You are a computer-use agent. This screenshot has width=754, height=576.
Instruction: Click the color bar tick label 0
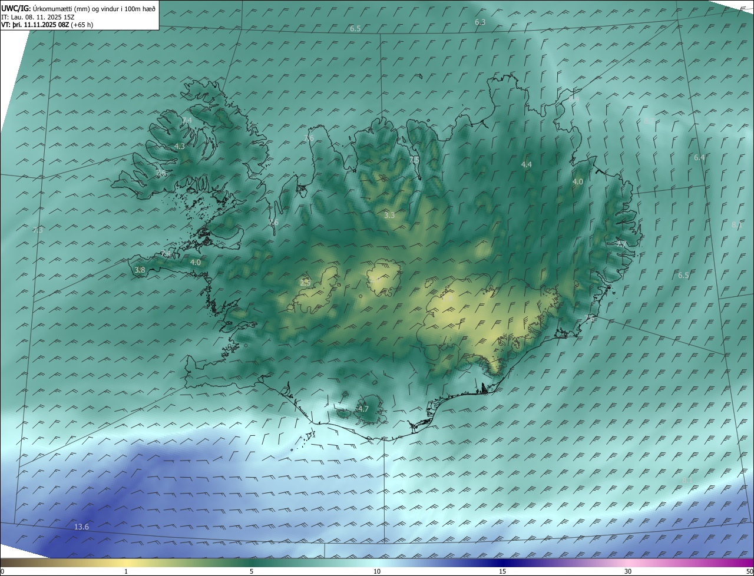coord(2,571)
